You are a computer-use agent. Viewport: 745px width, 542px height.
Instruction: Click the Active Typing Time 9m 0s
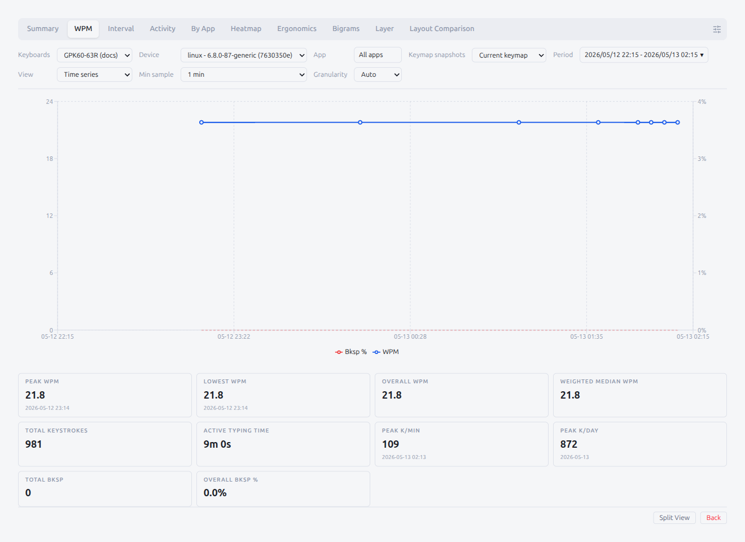[217, 444]
